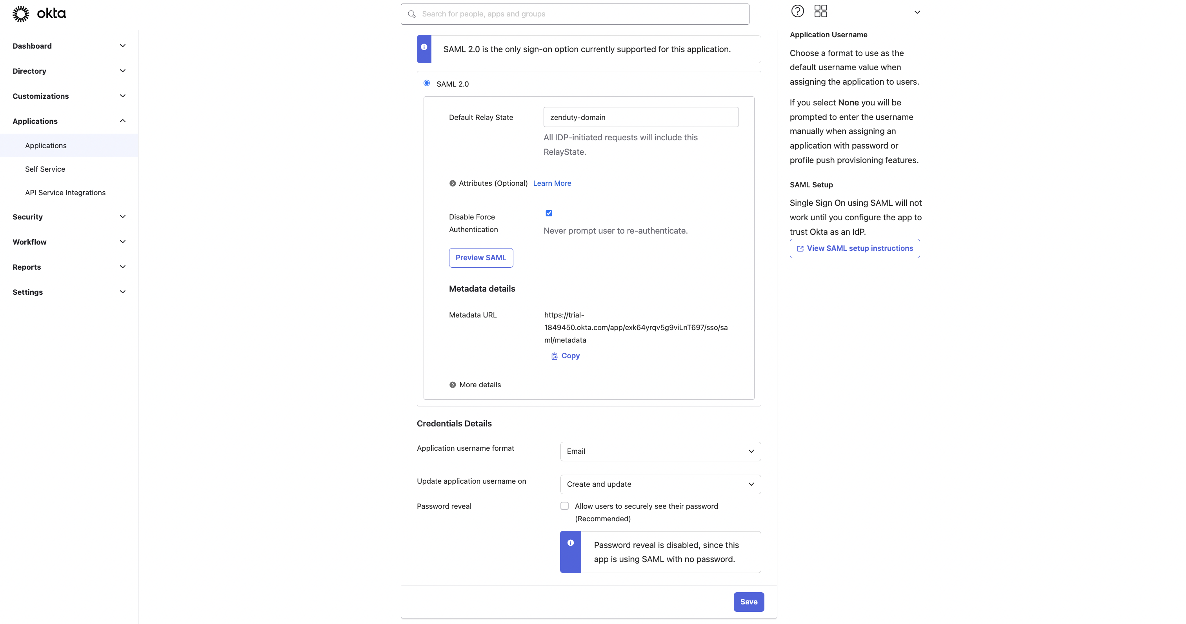The width and height of the screenshot is (1186, 624).
Task: Click the search magnifier icon
Action: pos(411,14)
